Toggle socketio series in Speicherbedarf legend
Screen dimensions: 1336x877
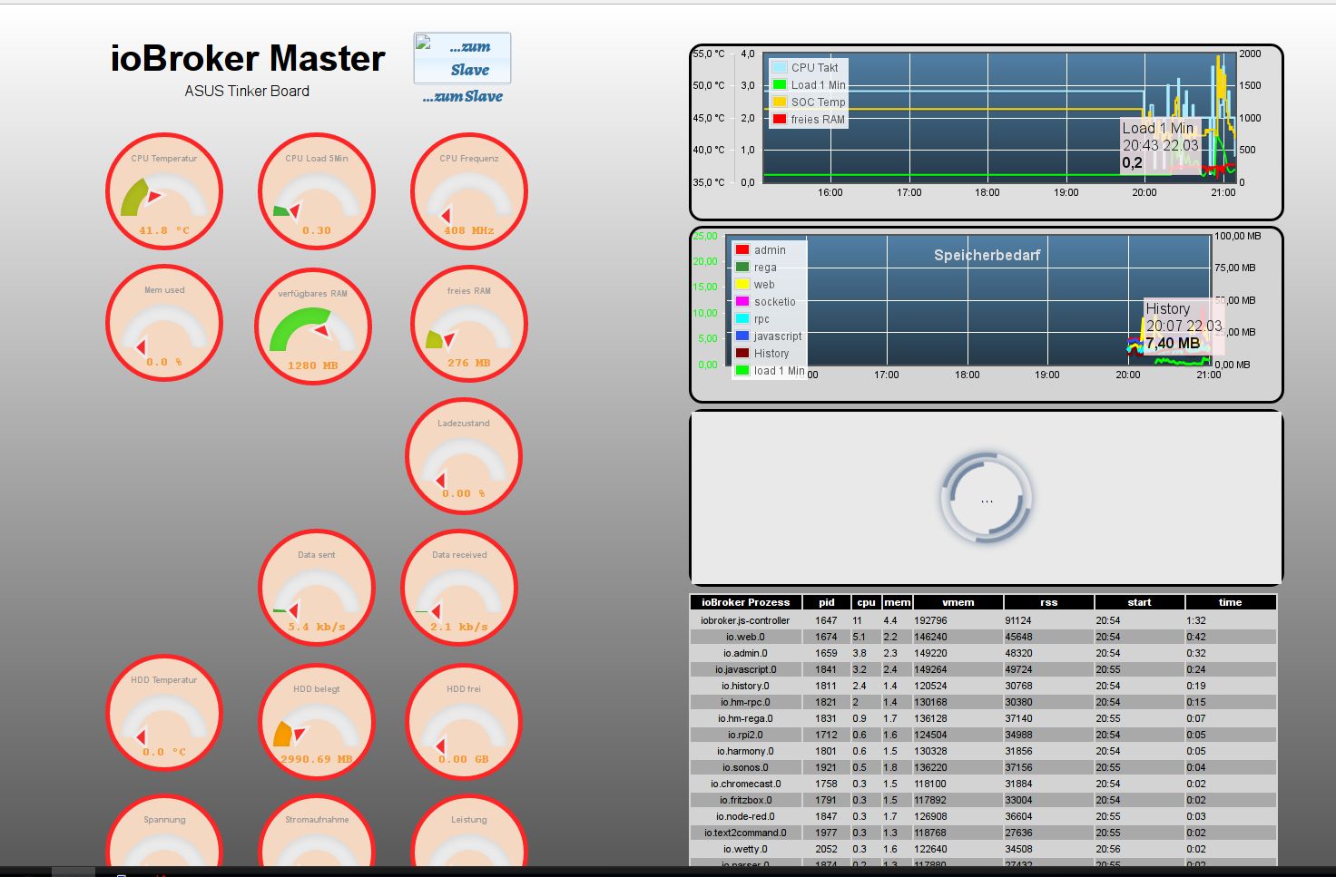click(765, 302)
